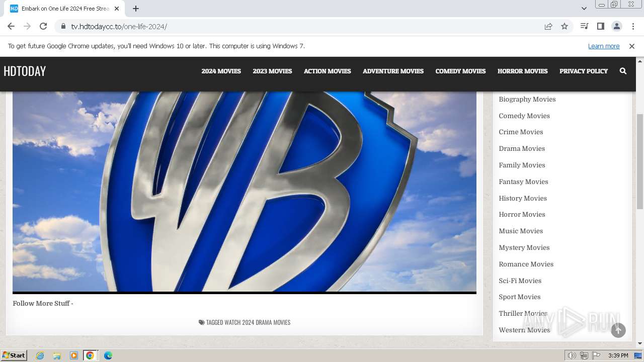Click the site padlock icon in address bar
The width and height of the screenshot is (644, 362).
[x=63, y=26]
